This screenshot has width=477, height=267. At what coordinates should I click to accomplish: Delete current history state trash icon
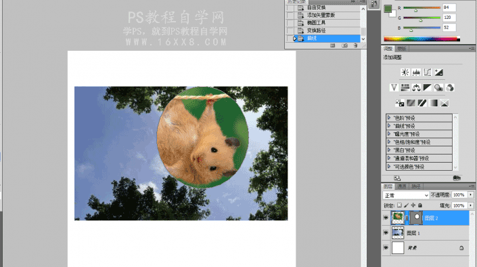[356, 45]
